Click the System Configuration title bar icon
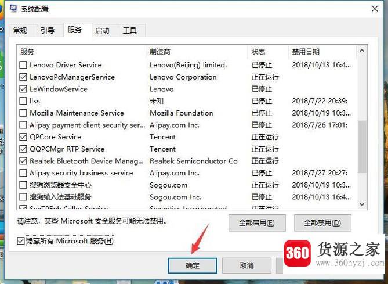Viewport: 388px width, 284px height. 13,9
